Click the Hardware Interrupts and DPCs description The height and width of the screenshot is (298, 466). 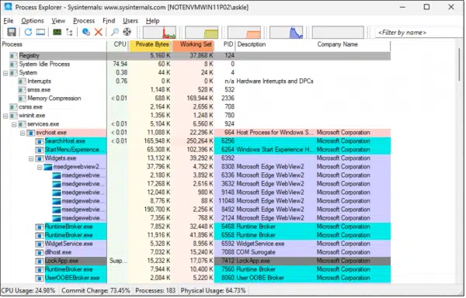coord(275,81)
